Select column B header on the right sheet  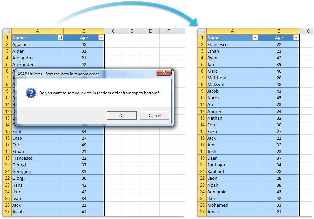(x=279, y=31)
